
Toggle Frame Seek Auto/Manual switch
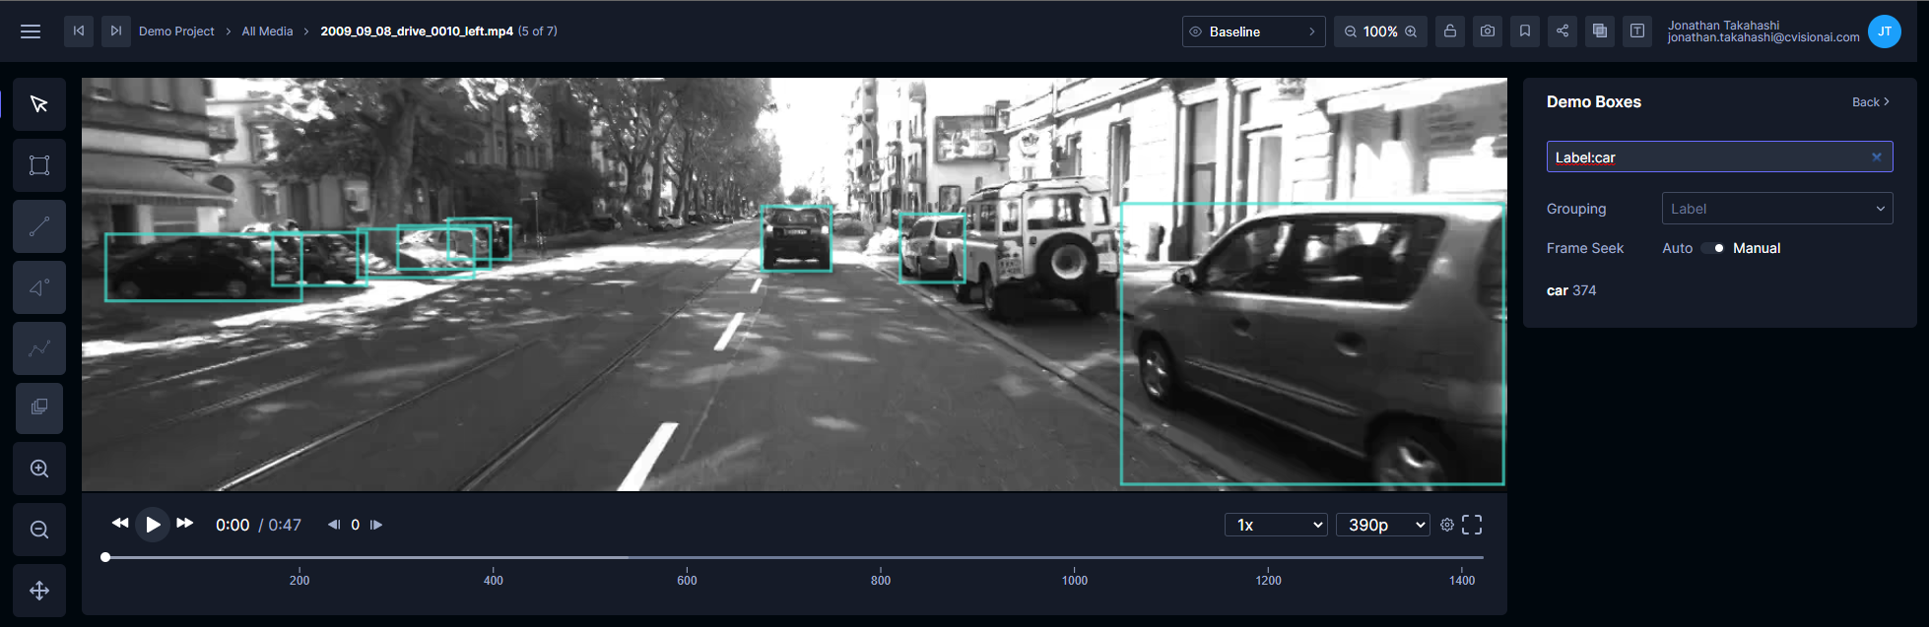tap(1713, 248)
